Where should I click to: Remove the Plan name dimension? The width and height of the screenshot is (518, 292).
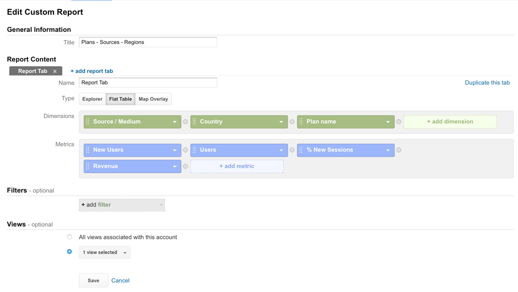coord(399,121)
